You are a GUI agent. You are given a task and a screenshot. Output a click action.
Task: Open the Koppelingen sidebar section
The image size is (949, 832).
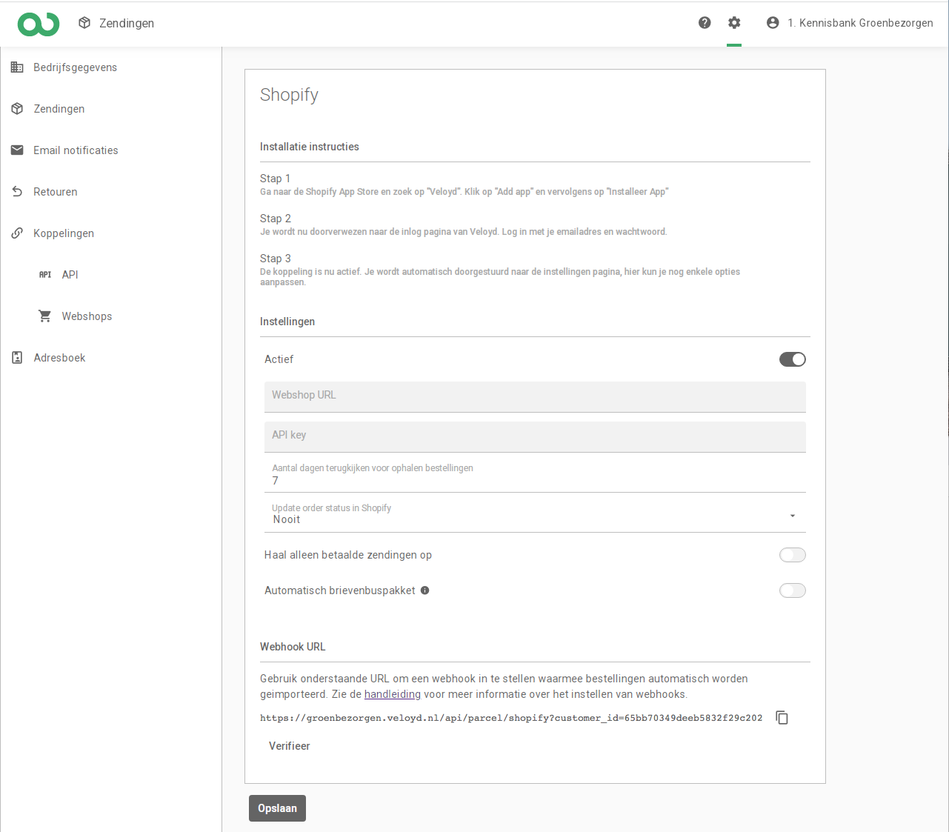click(64, 233)
